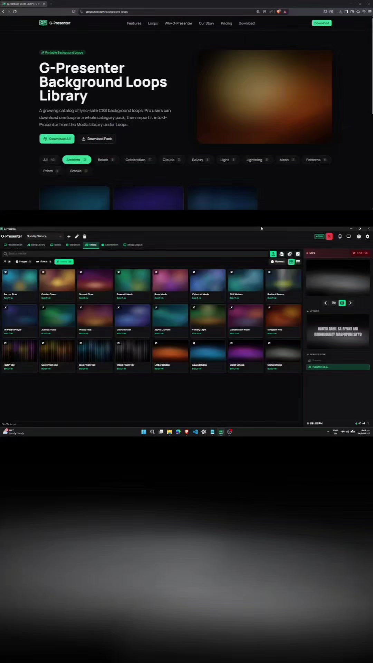373x663 pixels.
Task: Click the loop badge on Aurora Flow thumbnail
Action: point(6,272)
